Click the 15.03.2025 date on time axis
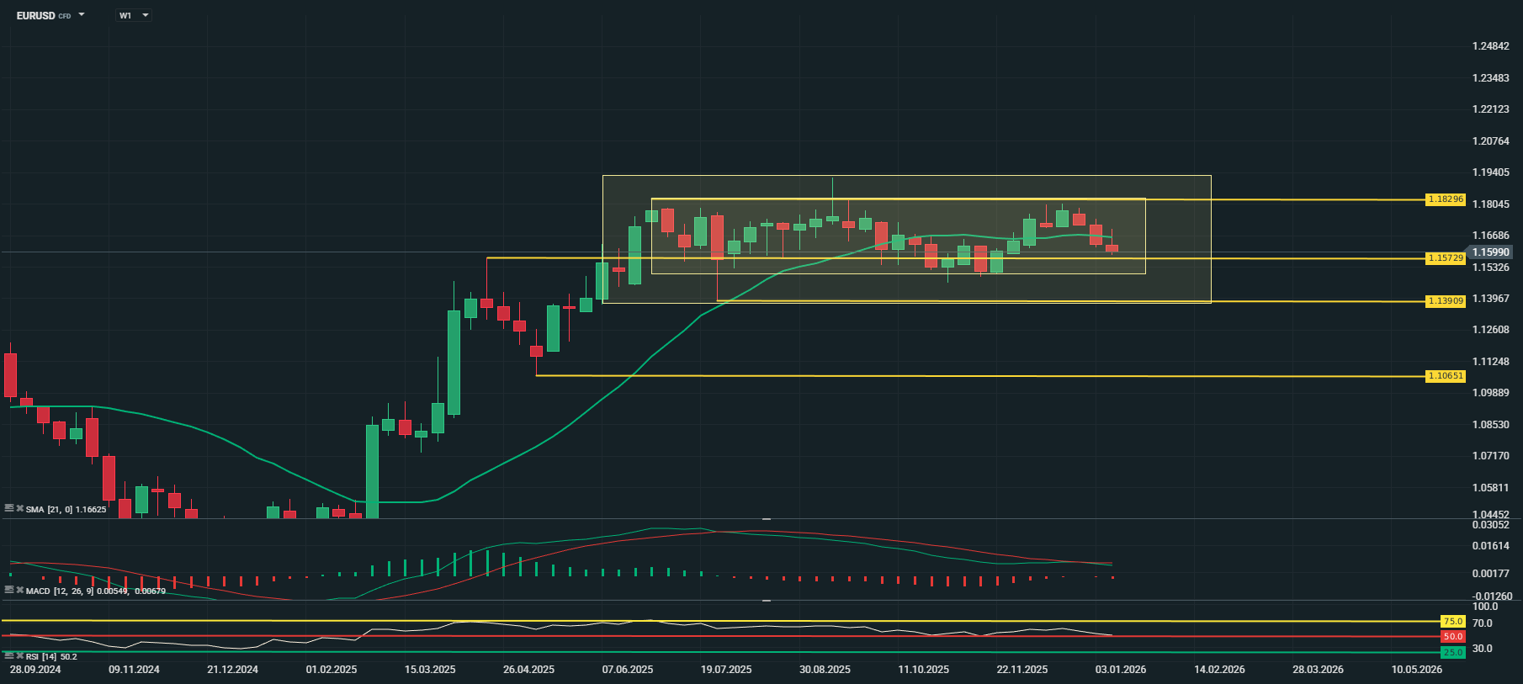Viewport: 1523px width, 684px height. 430,670
